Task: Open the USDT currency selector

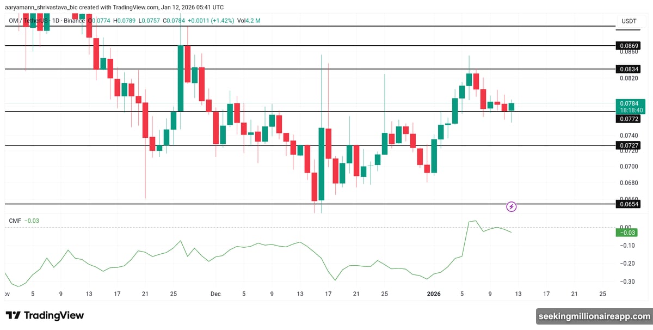Action: click(x=629, y=21)
